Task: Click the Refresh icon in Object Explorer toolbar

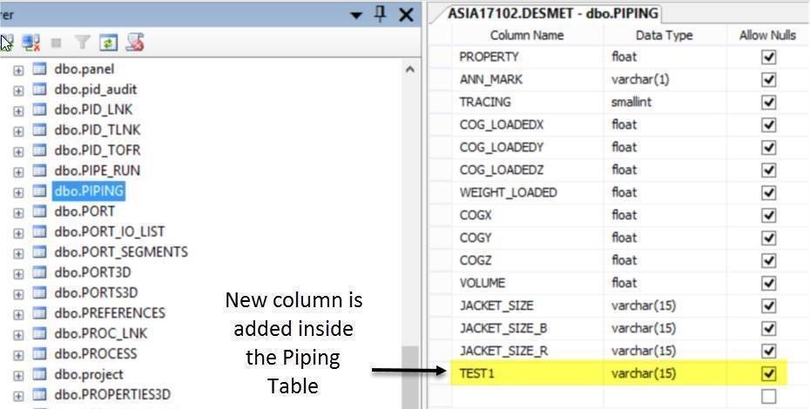Action: [x=109, y=43]
